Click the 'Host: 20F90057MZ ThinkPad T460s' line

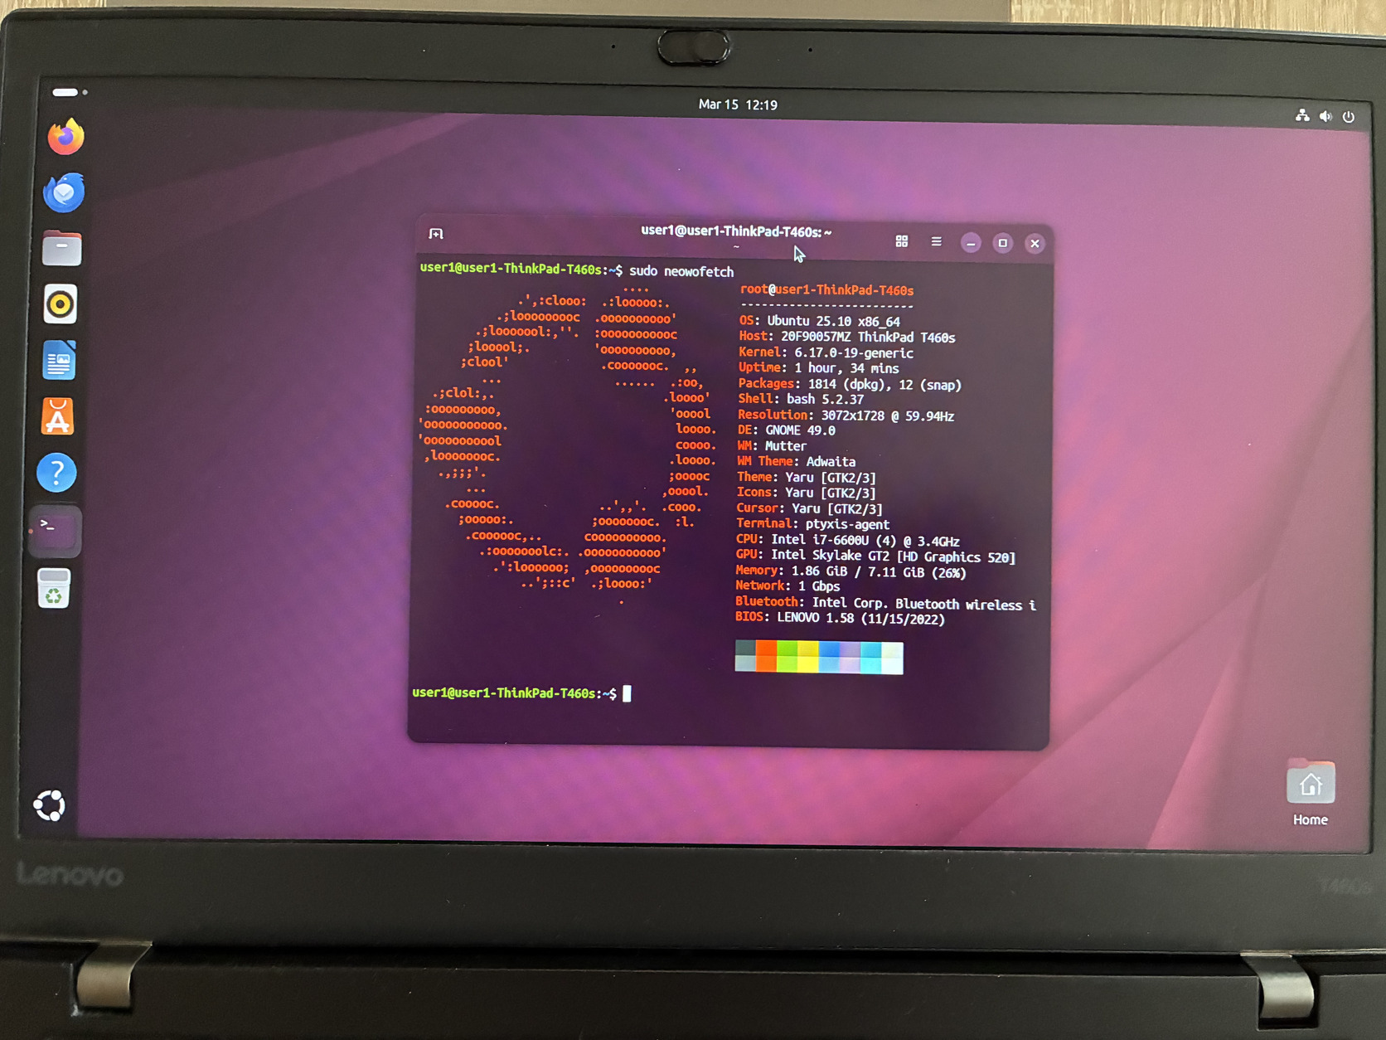click(846, 337)
